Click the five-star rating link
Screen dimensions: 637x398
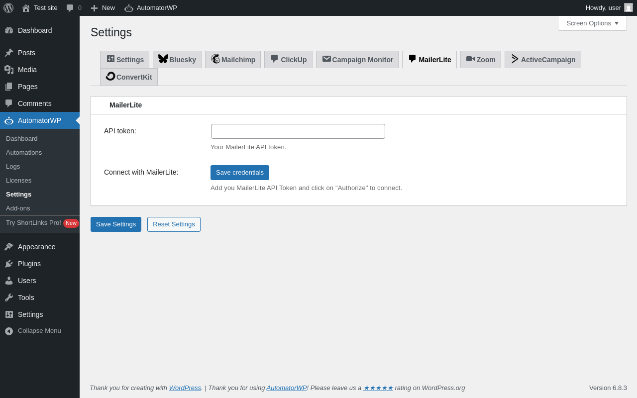pos(378,388)
